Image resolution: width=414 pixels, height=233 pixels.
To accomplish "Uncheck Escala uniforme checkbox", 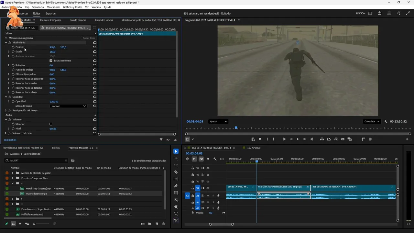I will (x=51, y=61).
